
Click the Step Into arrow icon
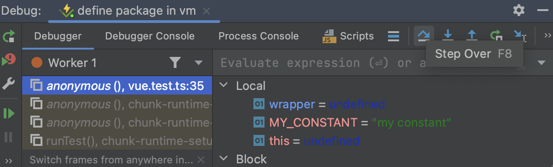(447, 36)
